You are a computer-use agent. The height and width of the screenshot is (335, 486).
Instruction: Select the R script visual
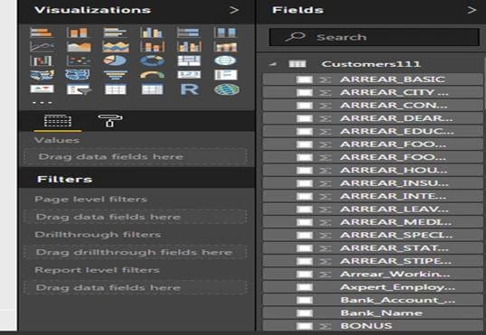click(x=190, y=89)
